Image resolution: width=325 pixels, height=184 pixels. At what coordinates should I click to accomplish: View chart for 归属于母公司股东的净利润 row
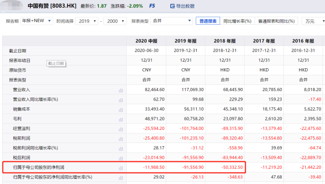click(x=121, y=168)
